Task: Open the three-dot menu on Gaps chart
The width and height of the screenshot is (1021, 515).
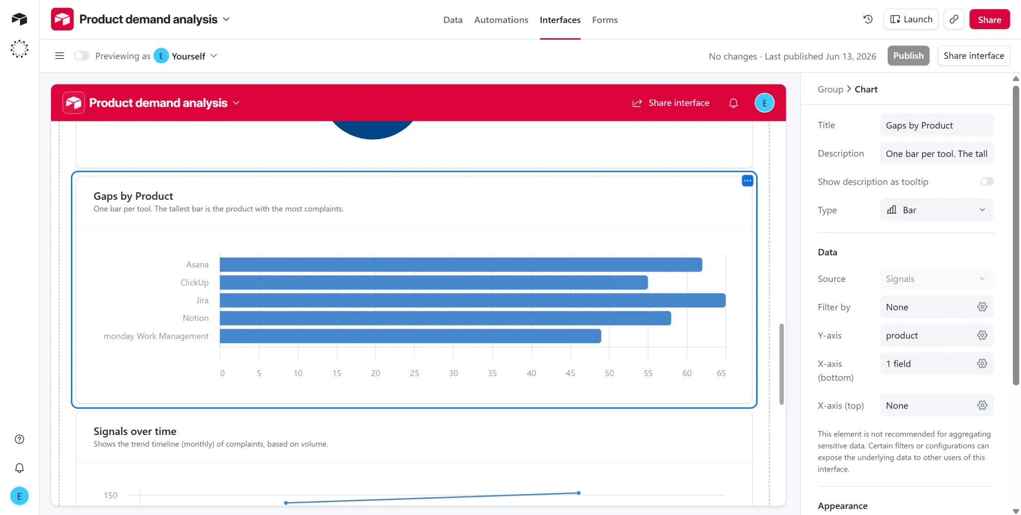Action: (747, 181)
